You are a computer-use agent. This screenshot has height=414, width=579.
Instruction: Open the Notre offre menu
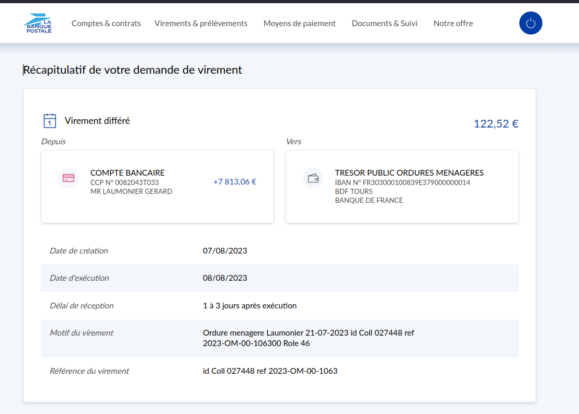[453, 24]
